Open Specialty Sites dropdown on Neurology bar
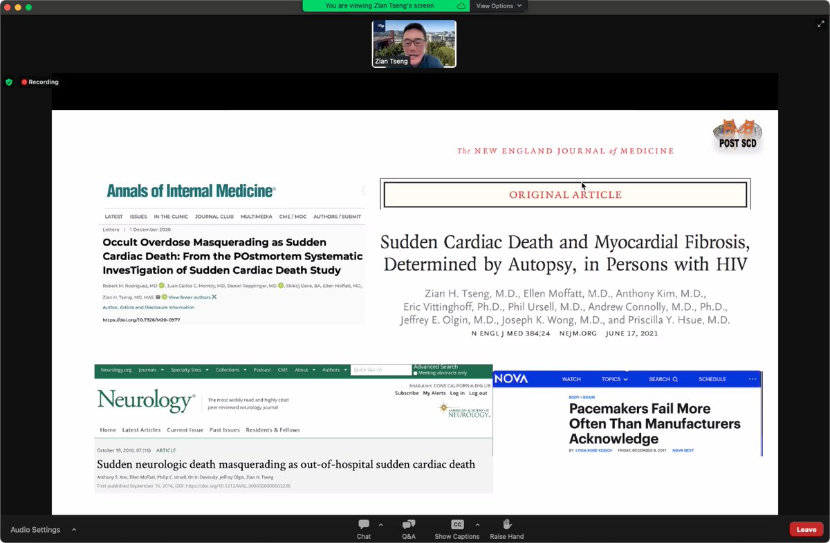 pos(190,370)
